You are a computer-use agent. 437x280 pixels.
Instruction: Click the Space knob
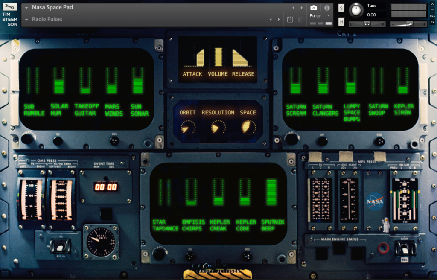[x=248, y=127]
